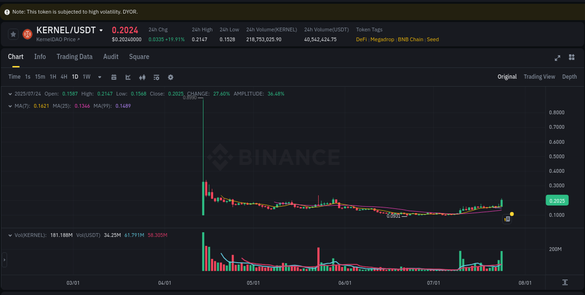Open the indicators icon on the chart toolbar

coord(156,77)
